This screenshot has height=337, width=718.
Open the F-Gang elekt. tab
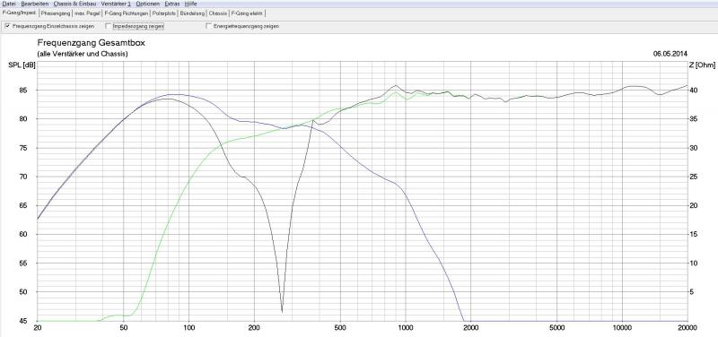pos(247,13)
